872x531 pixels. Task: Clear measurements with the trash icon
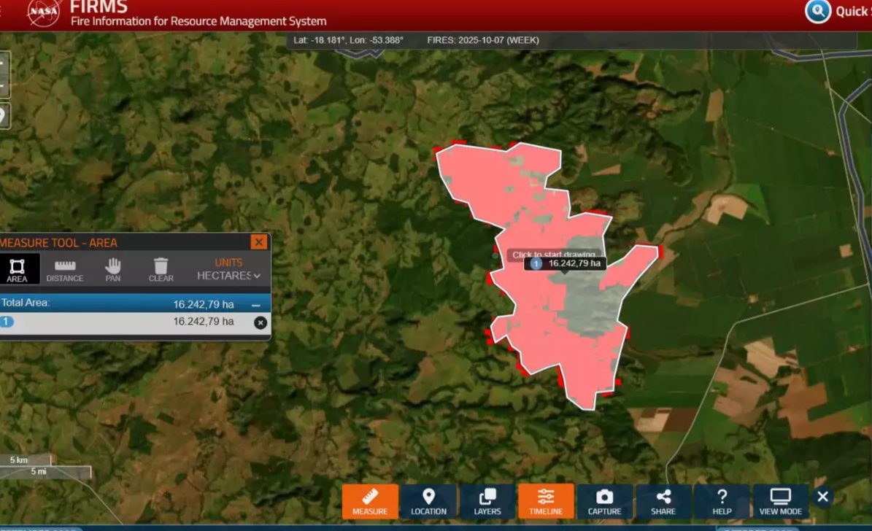coord(161,269)
